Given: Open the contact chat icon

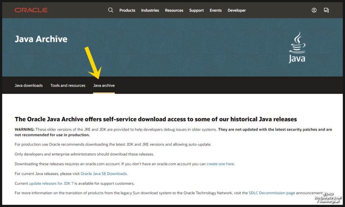Looking at the screenshot, I should pyautogui.click(x=326, y=10).
